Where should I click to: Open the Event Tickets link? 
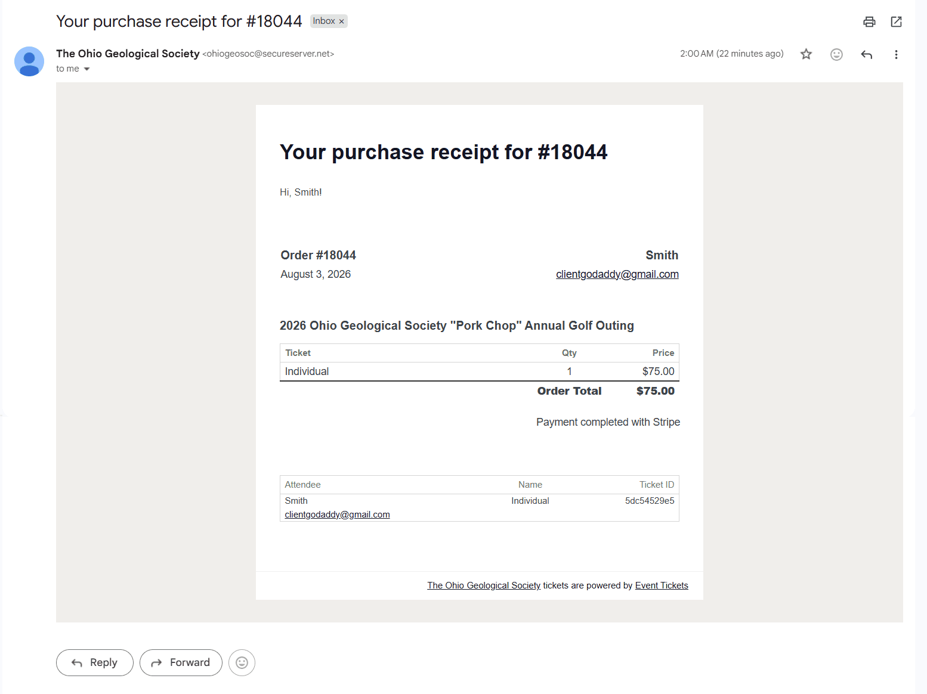point(662,585)
